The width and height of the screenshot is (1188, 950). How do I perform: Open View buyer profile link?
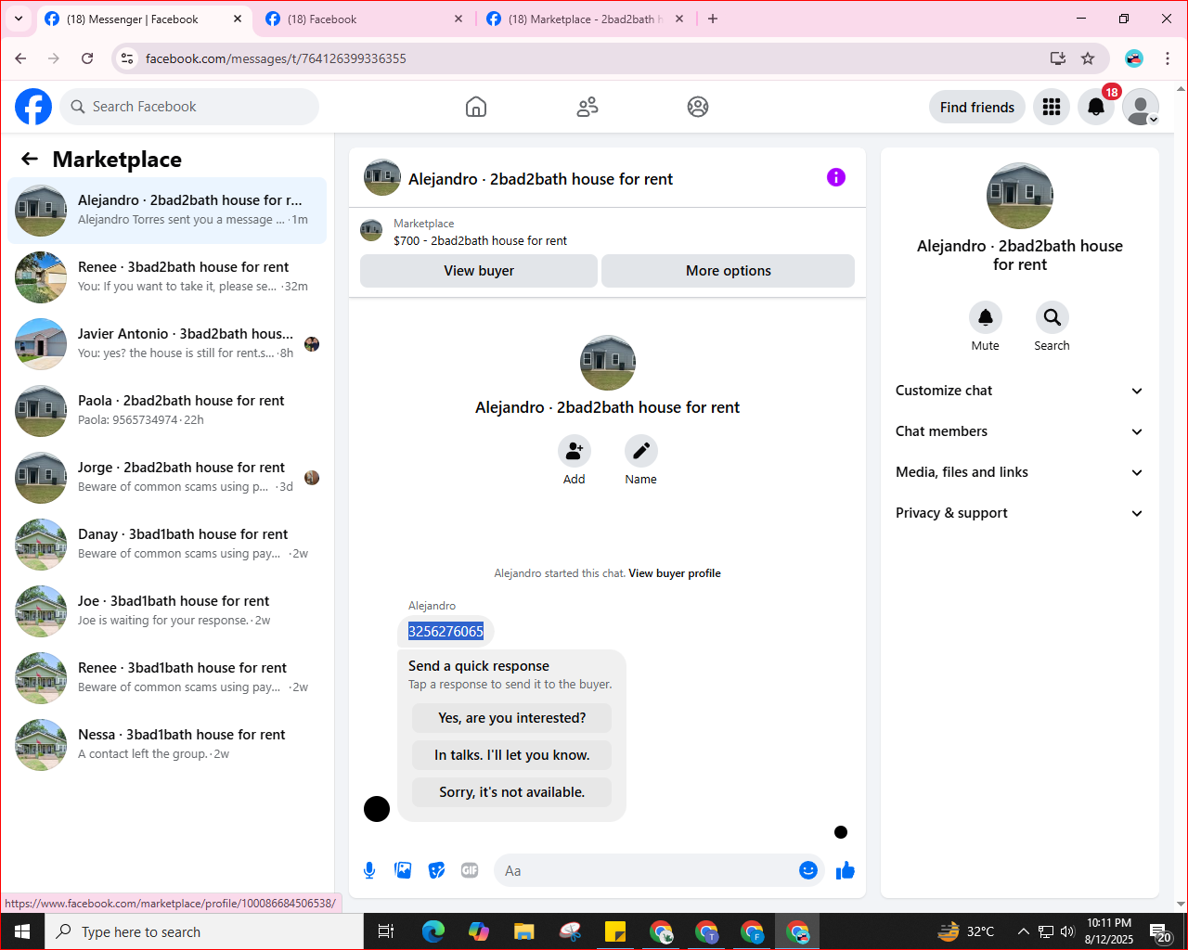(x=675, y=573)
